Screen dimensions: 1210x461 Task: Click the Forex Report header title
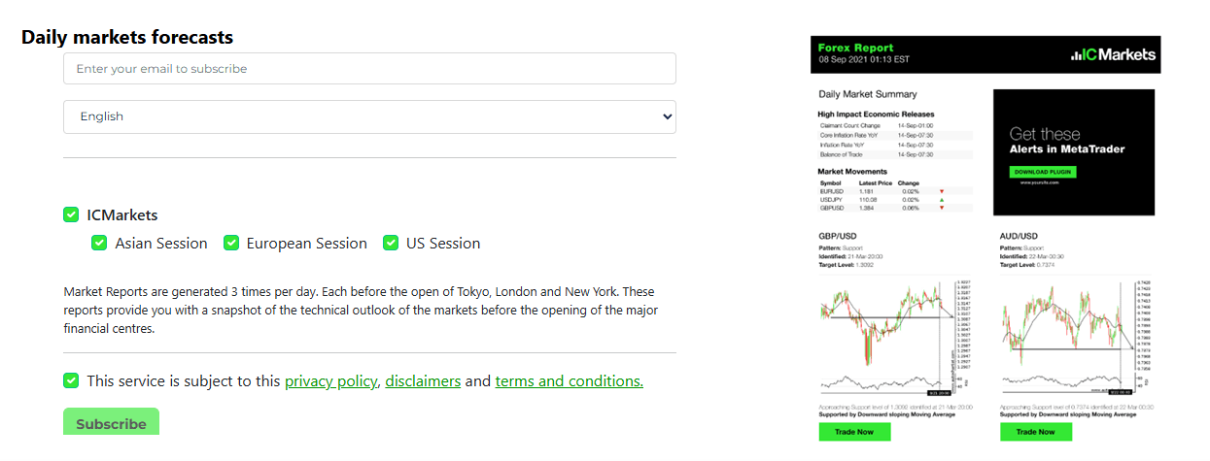pyautogui.click(x=855, y=48)
